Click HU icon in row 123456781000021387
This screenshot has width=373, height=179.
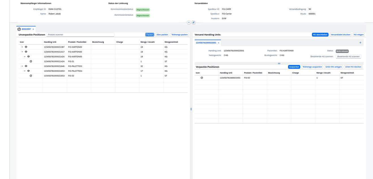(26, 47)
